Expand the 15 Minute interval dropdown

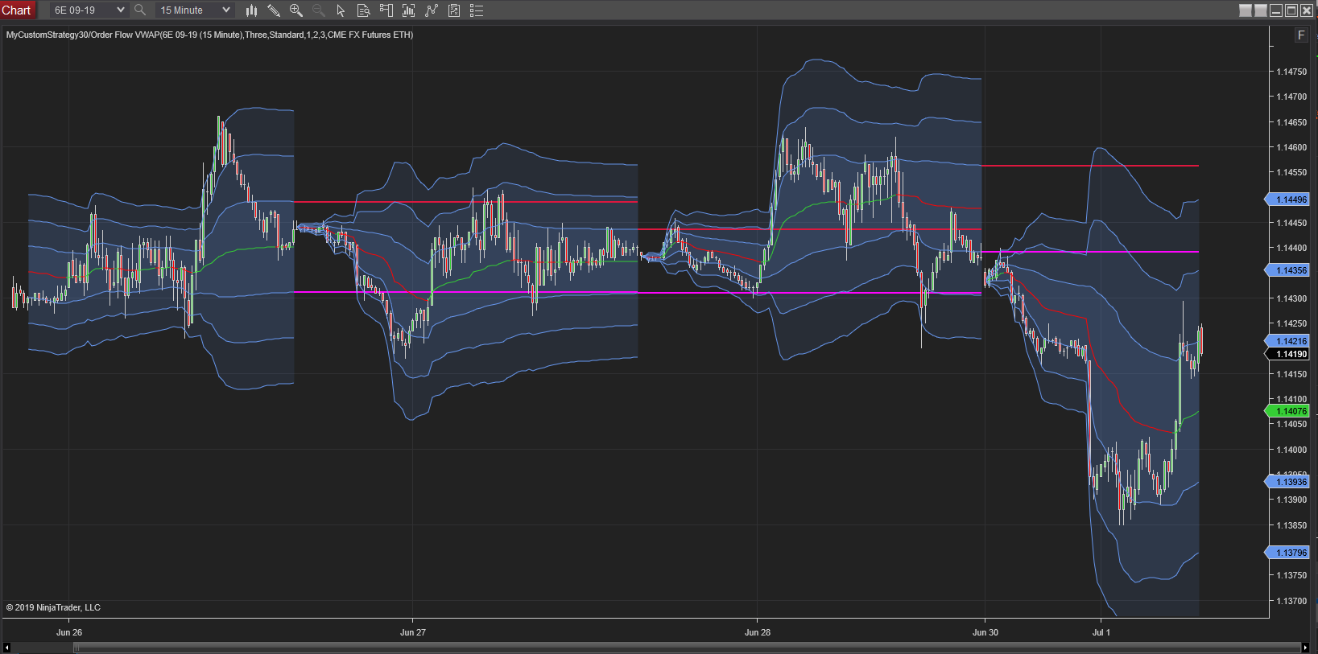pyautogui.click(x=226, y=10)
